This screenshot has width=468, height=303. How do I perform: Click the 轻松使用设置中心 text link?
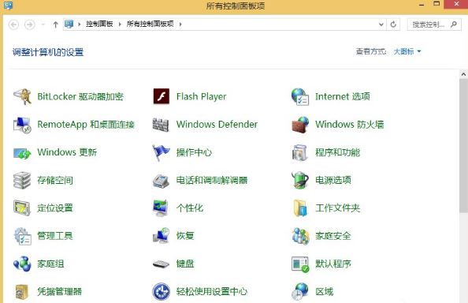coord(212,292)
